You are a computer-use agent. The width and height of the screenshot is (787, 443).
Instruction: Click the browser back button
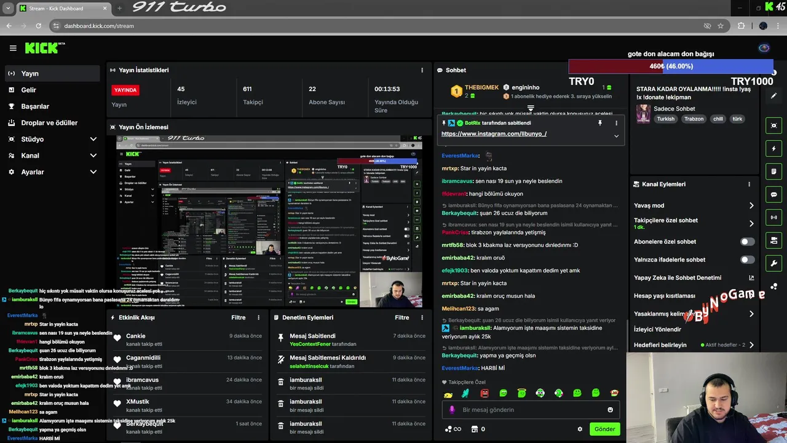click(9, 26)
